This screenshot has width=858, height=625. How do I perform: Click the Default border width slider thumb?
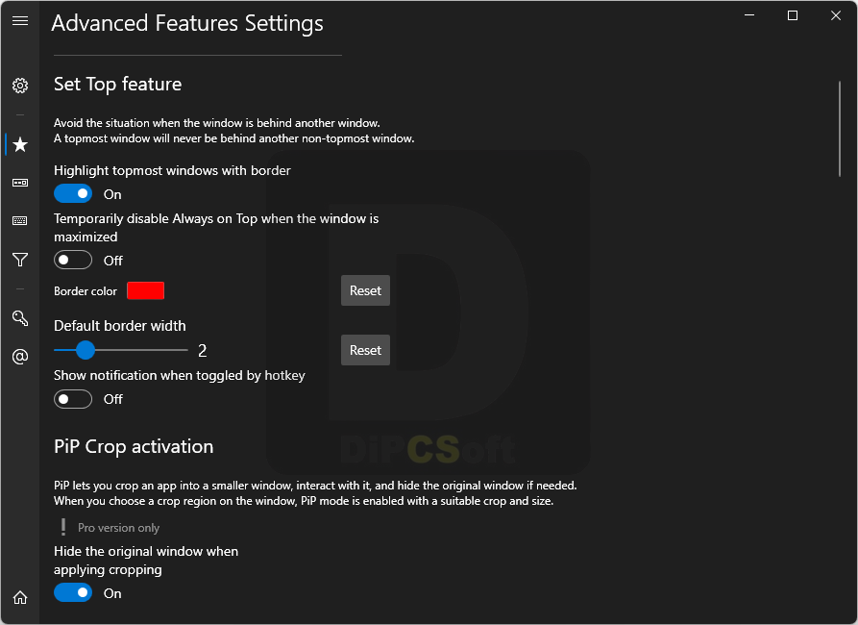click(x=86, y=350)
